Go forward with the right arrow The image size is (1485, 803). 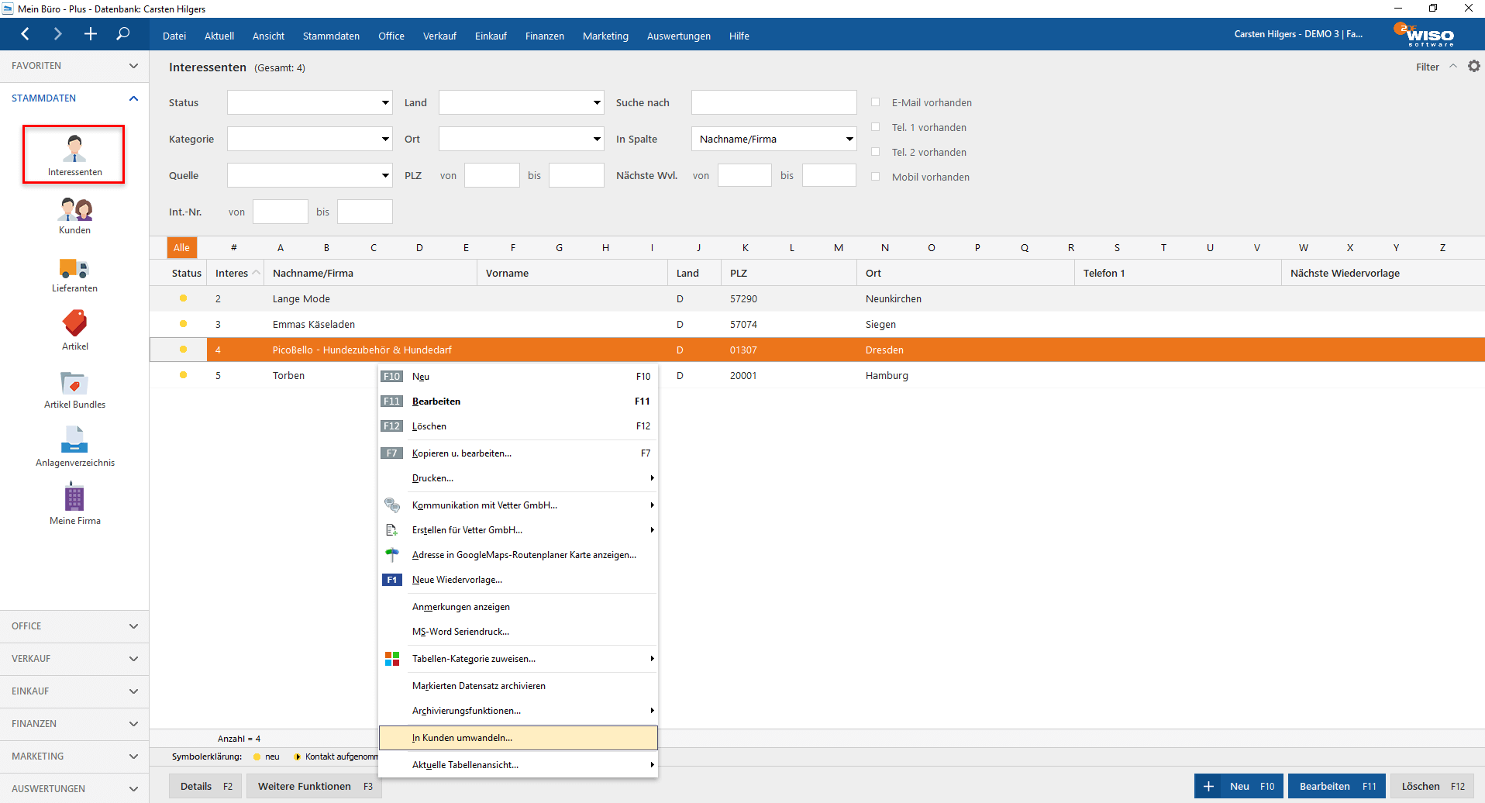[x=57, y=34]
